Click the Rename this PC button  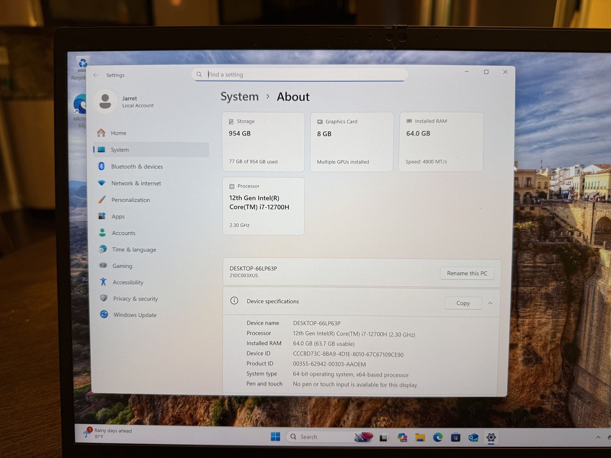click(467, 273)
